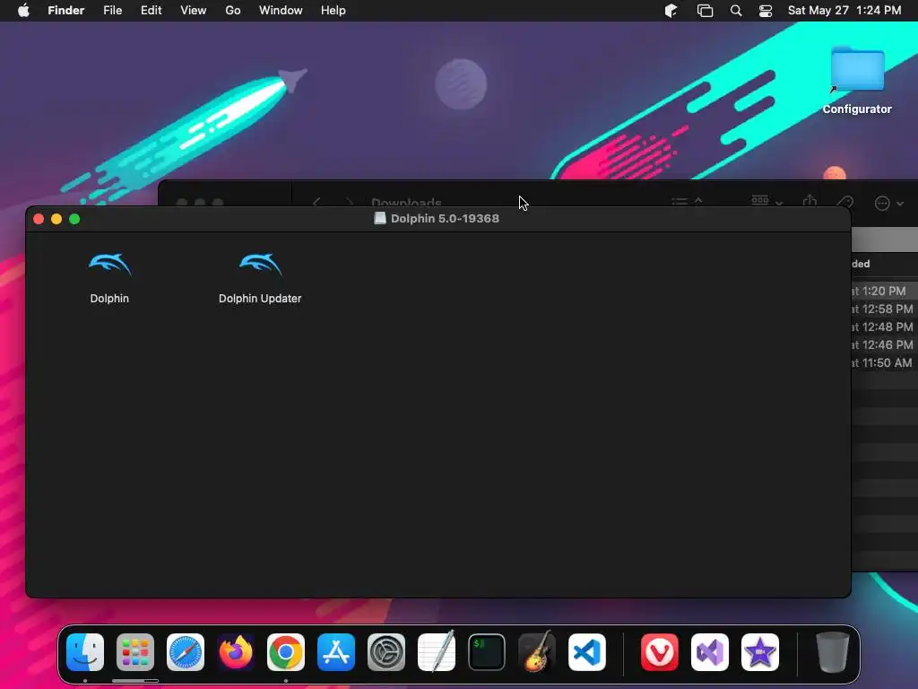Select the Dolphin Updater app icon
Viewport: 918px width, 689px height.
(260, 265)
